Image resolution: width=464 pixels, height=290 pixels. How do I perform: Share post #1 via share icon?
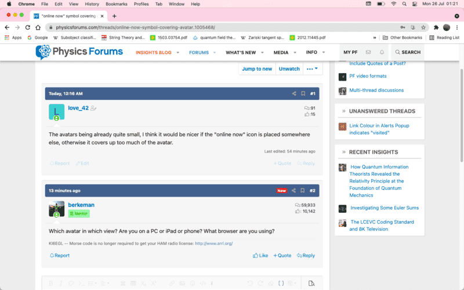tap(294, 93)
